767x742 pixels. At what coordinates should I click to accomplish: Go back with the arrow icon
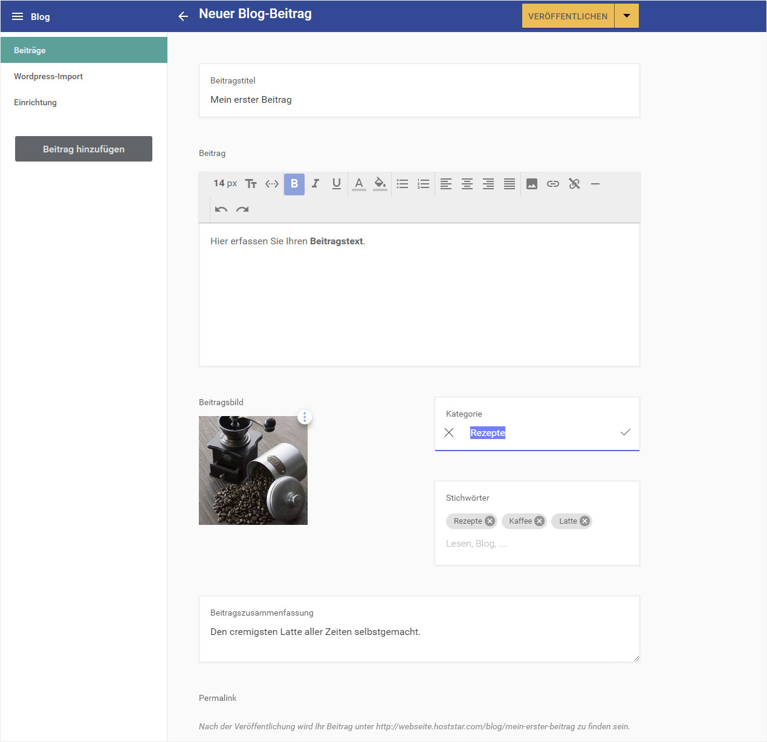coord(183,16)
